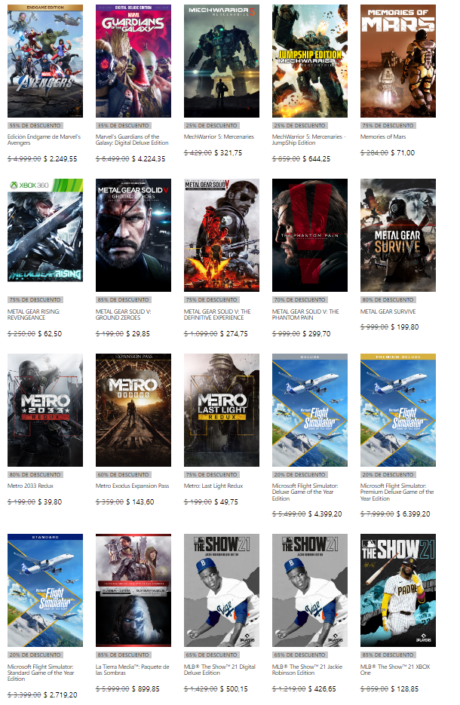Open the Memories of Mars cover image
Screen dimensions: 460x705
[397, 60]
